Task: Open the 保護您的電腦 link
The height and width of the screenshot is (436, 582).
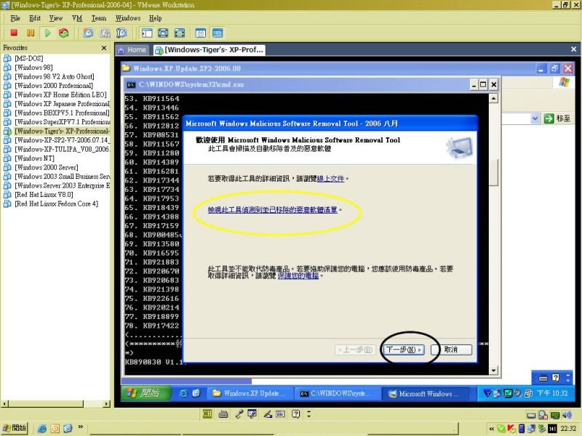Action: coord(298,276)
